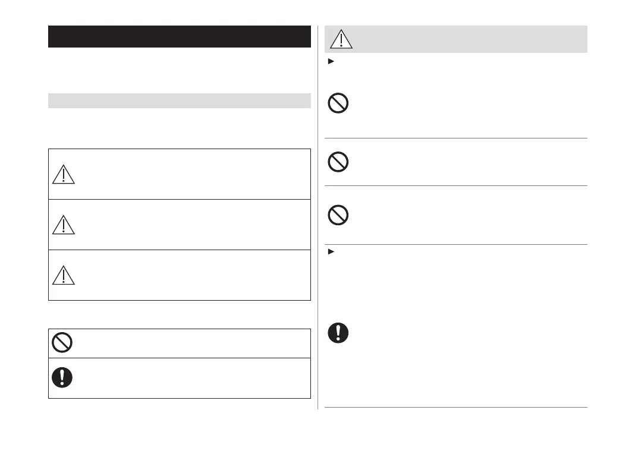
Task: Click the divider line below the first prohibition symbol
Action: click(x=456, y=138)
